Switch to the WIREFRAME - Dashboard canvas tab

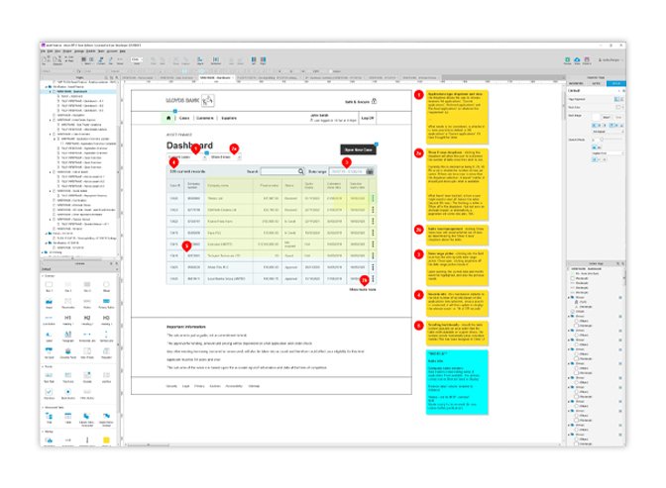215,78
